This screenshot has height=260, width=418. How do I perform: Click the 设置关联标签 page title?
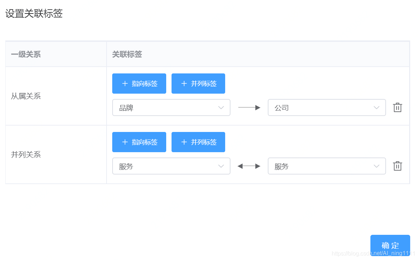tap(34, 14)
